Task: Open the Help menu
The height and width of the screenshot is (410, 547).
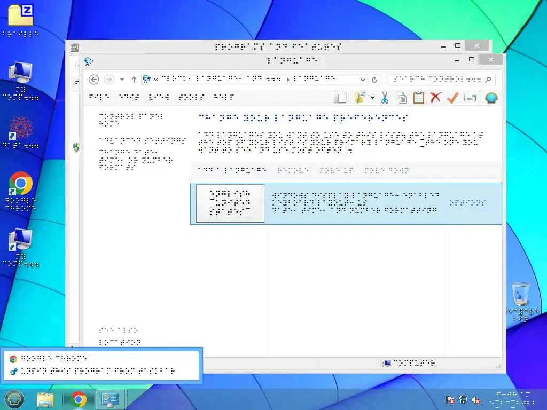Action: pos(224,97)
